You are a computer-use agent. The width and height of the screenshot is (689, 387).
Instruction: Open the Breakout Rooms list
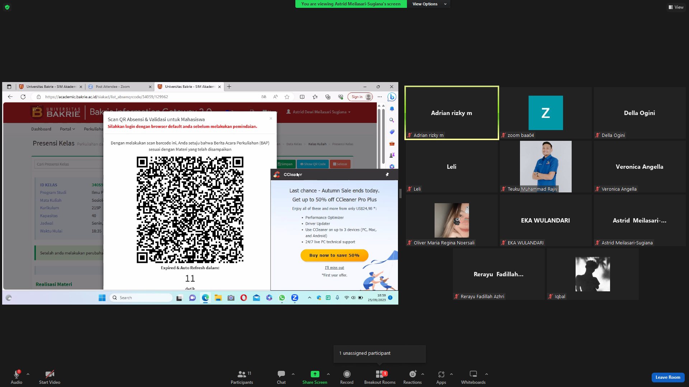coord(380,377)
